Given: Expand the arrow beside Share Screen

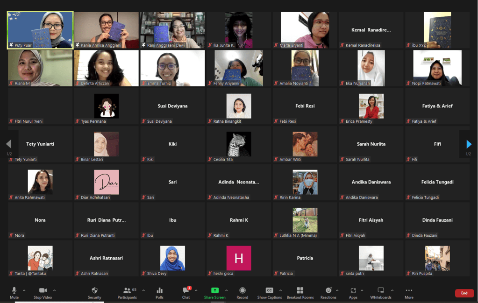Looking at the screenshot, I should point(226,290).
